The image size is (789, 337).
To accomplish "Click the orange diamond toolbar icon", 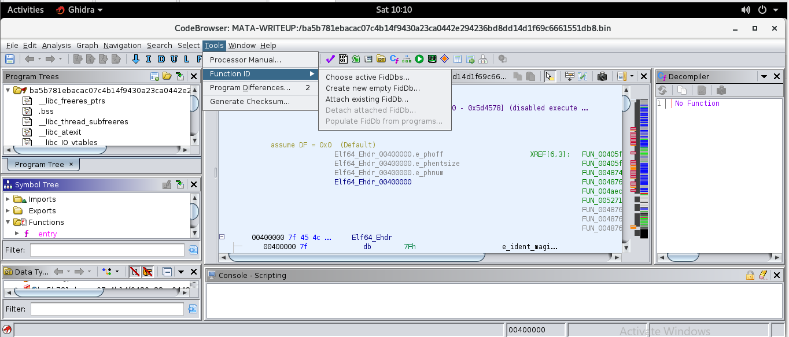I will pyautogui.click(x=445, y=59).
